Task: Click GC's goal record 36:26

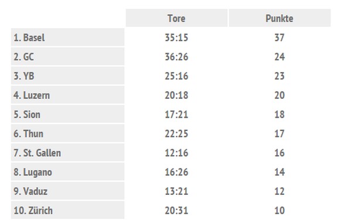Action: (x=176, y=57)
